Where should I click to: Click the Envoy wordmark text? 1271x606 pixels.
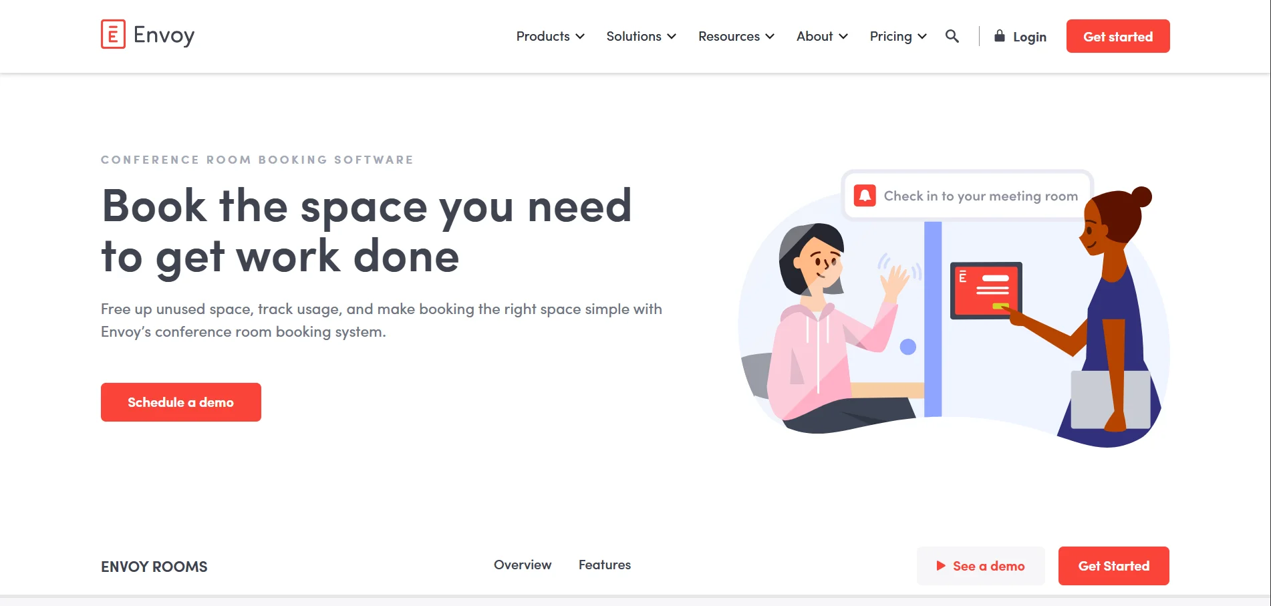(164, 35)
